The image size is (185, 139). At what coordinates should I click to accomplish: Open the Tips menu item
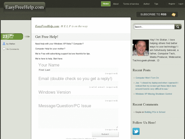click(156, 4)
